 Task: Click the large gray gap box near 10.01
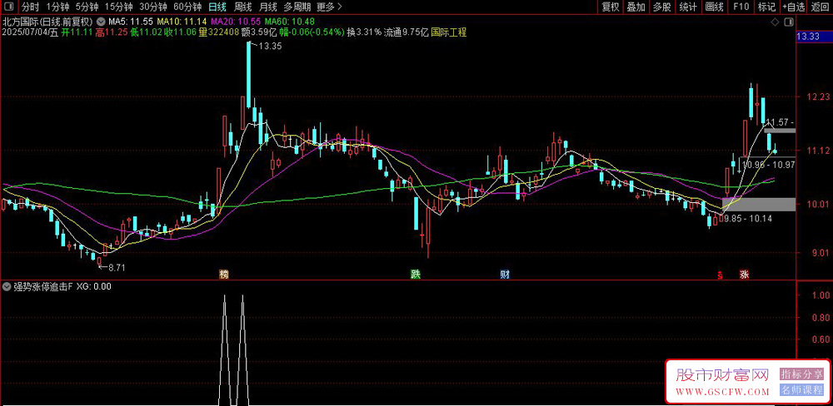[x=759, y=205]
